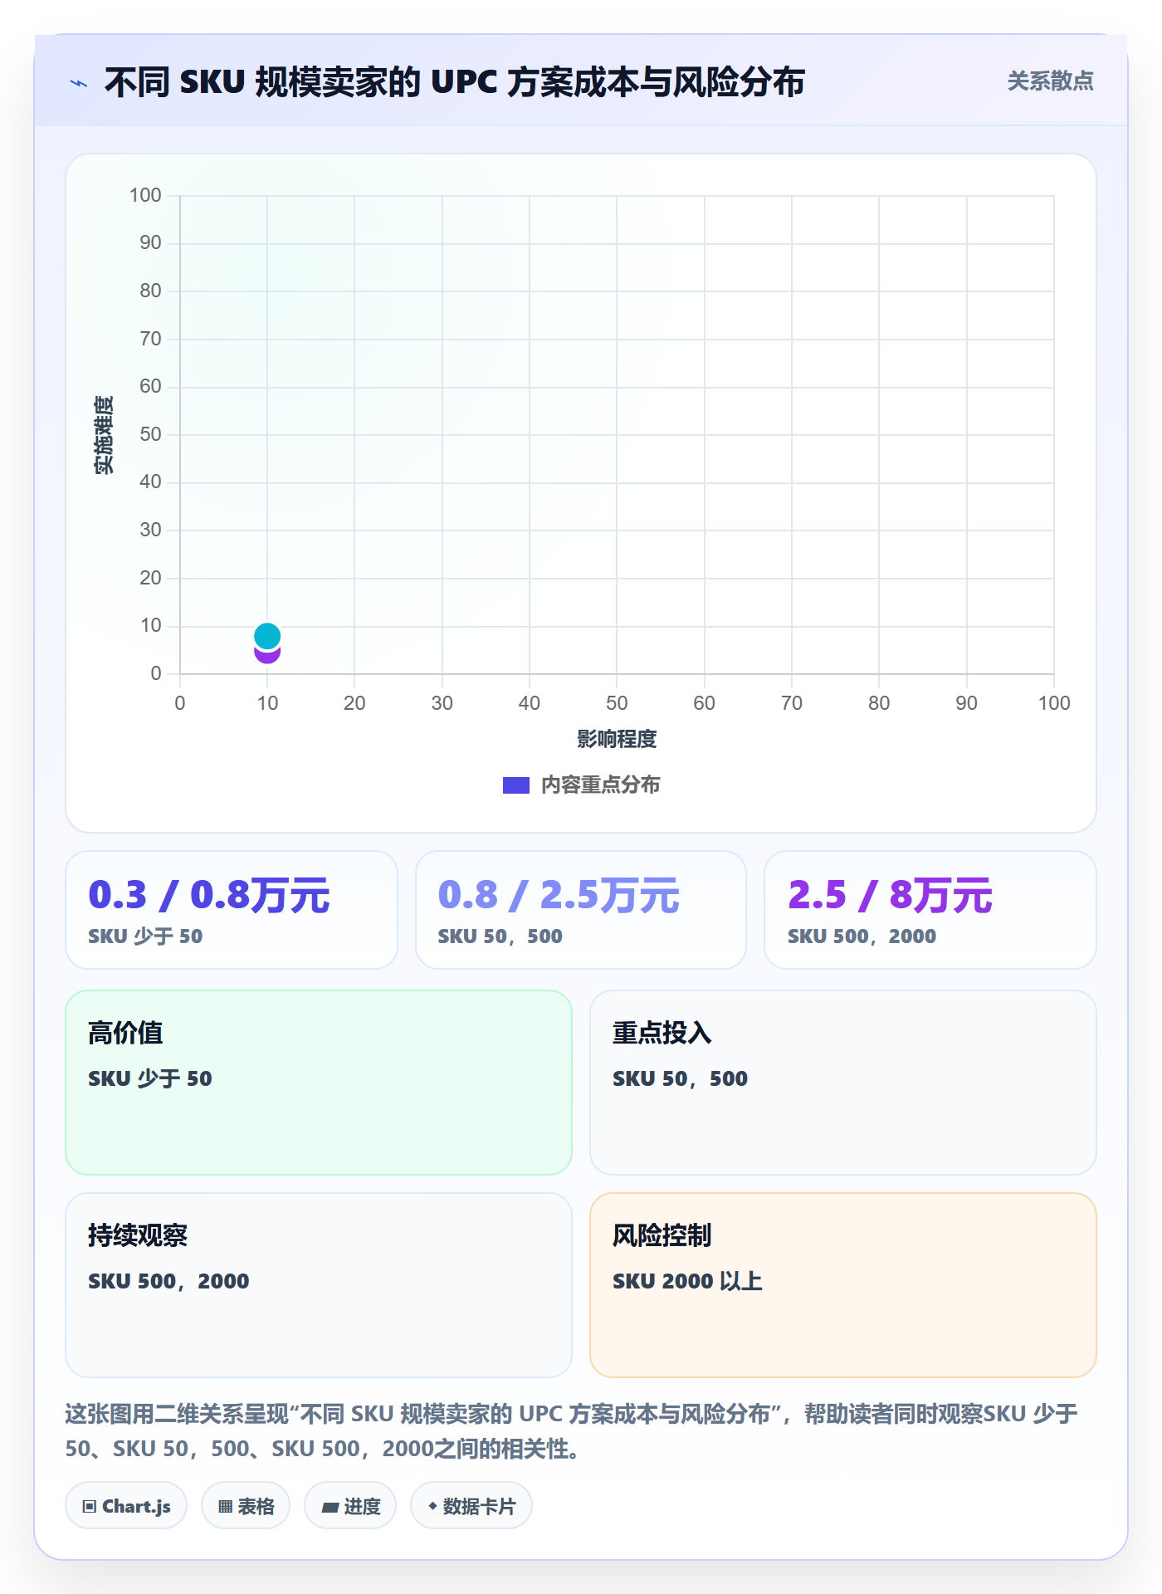Select the 进度 tag
The image size is (1162, 1594).
350,1506
